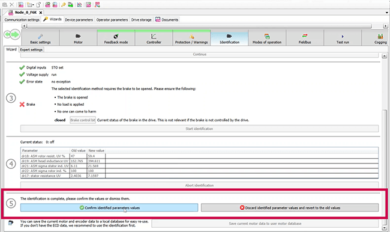Click the green forward arrow in wizard navigation

point(16,34)
